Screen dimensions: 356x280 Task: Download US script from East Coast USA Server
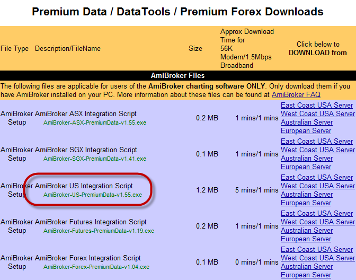point(317,177)
